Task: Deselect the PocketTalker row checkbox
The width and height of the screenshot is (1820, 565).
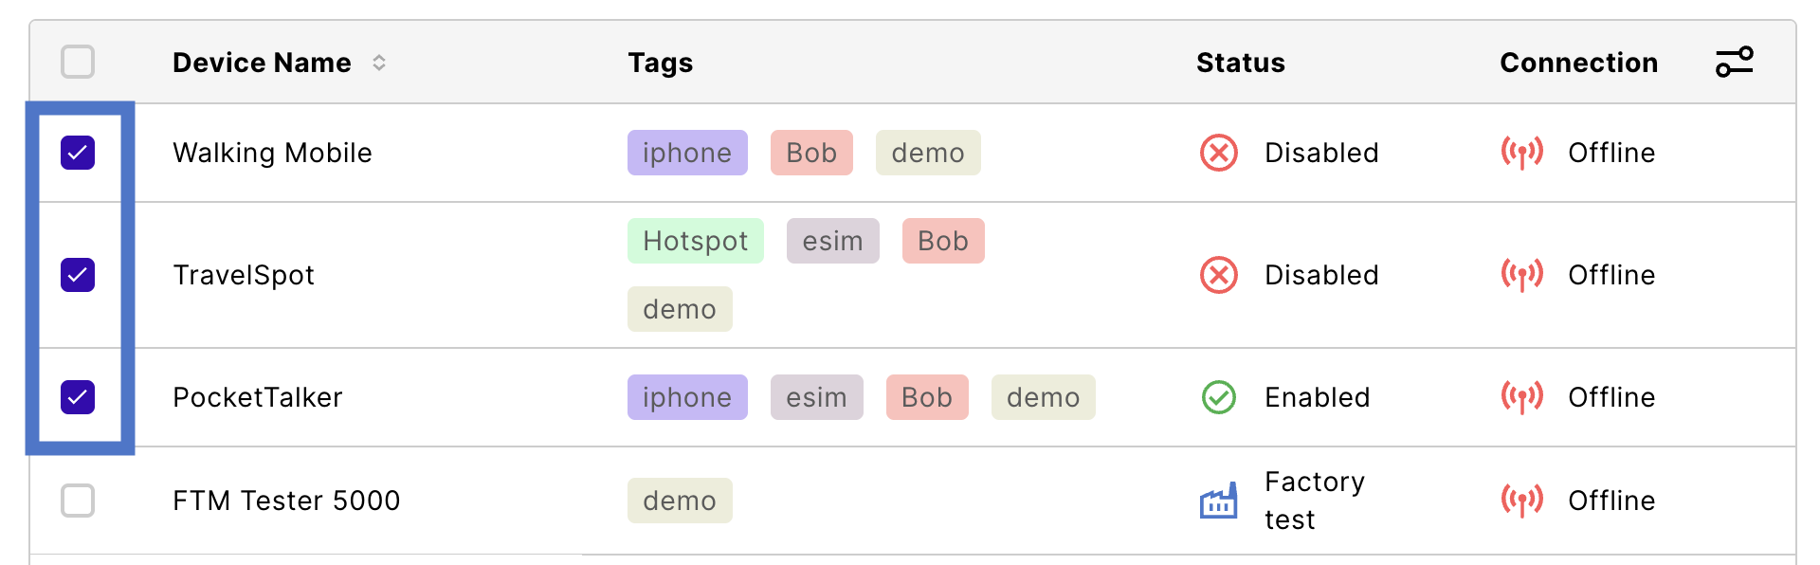Action: click(x=78, y=397)
